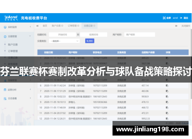This screenshot has height=139, width=192.
Task: Click the 详情 column header
Action: [168, 52]
